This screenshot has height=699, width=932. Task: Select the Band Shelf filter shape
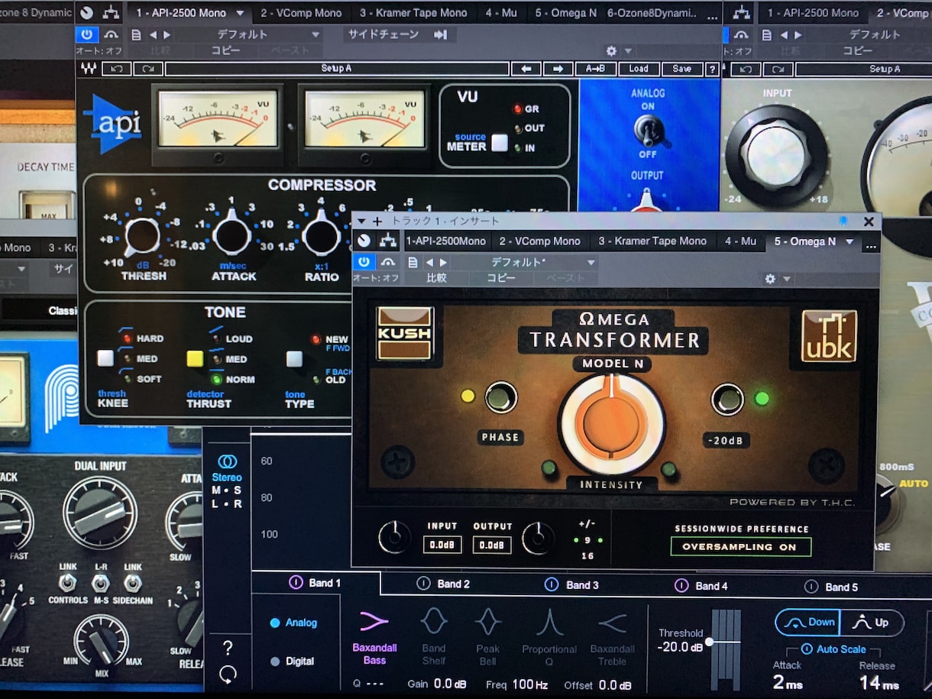pyautogui.click(x=434, y=636)
